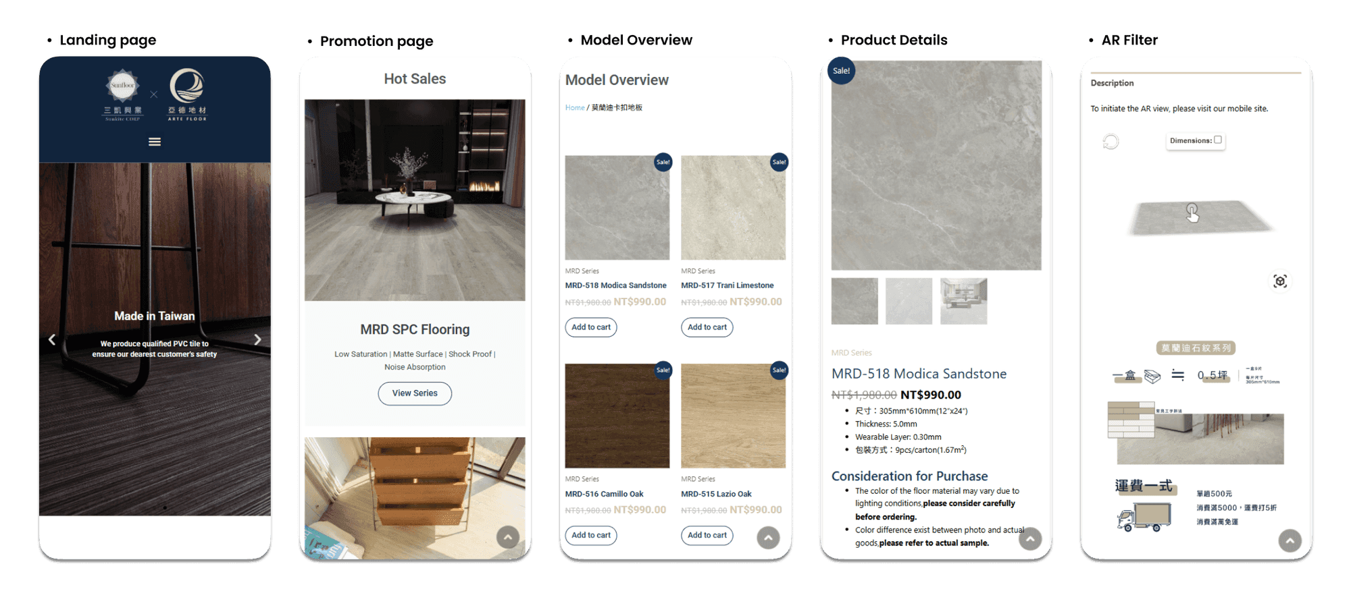Go to next slide on Landing carousel
Viewport: 1351px width, 589px height.
(257, 339)
